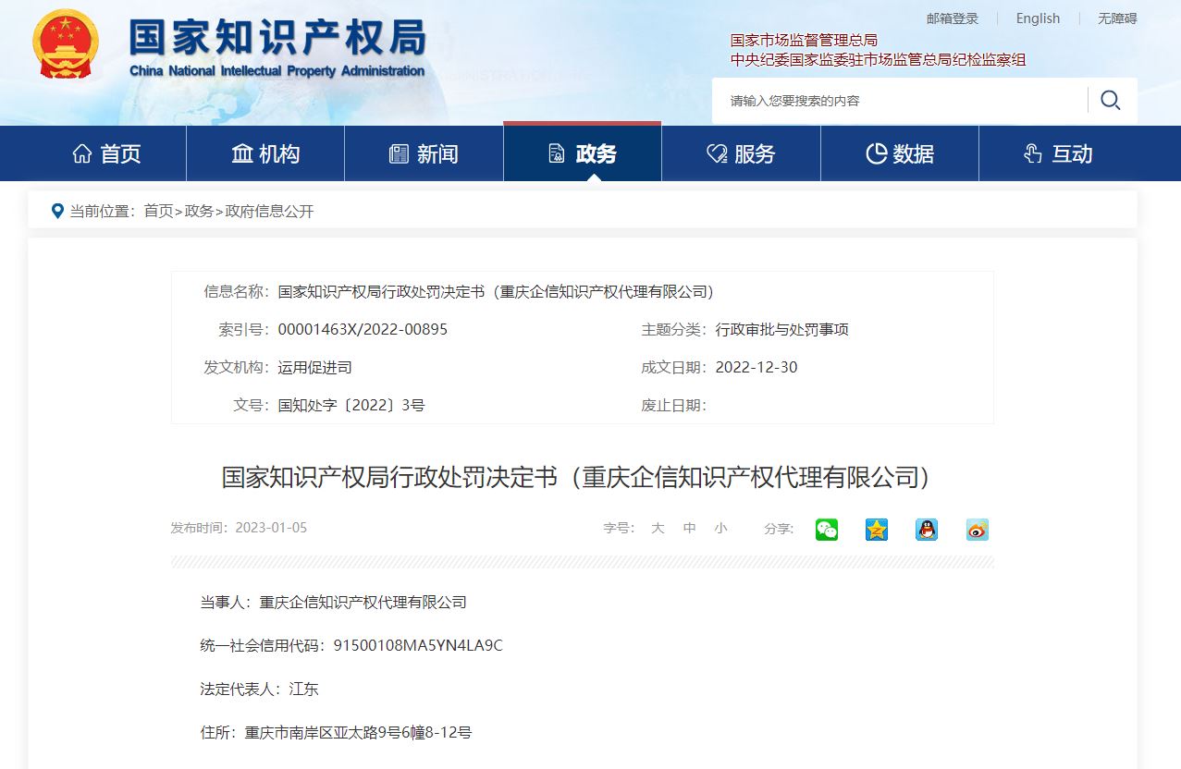Set font size to 大 (large)

pyautogui.click(x=658, y=528)
